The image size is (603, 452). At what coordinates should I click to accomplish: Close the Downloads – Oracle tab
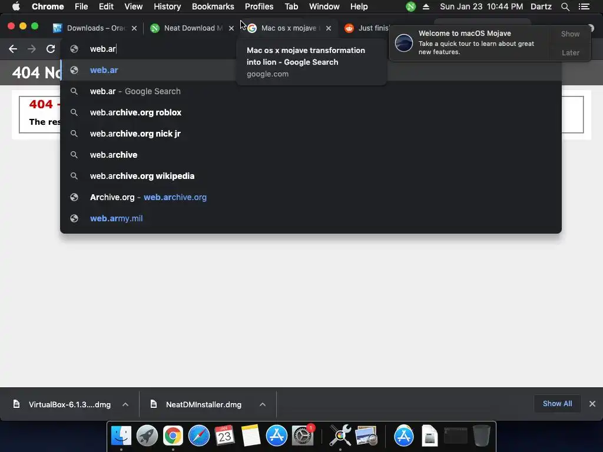click(134, 28)
